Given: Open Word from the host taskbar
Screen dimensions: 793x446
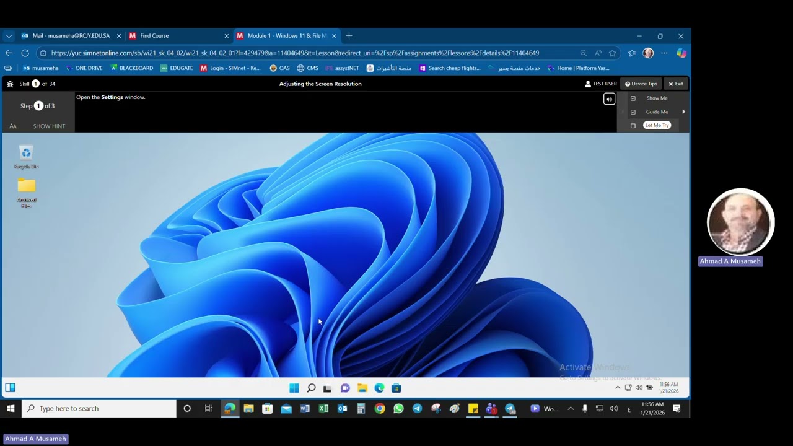Looking at the screenshot, I should click(305, 409).
